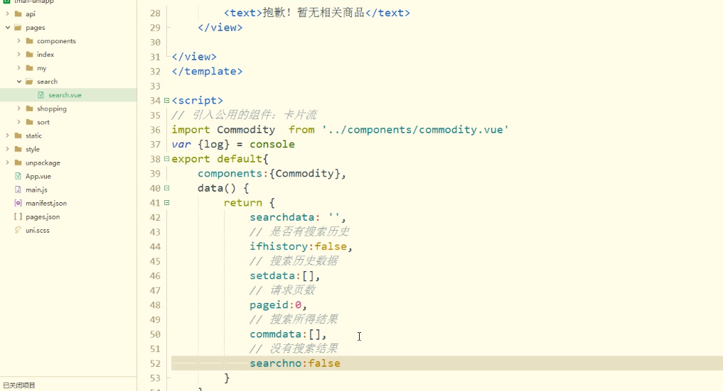
Task: Click the 'pageid:0' property line
Action: point(278,305)
